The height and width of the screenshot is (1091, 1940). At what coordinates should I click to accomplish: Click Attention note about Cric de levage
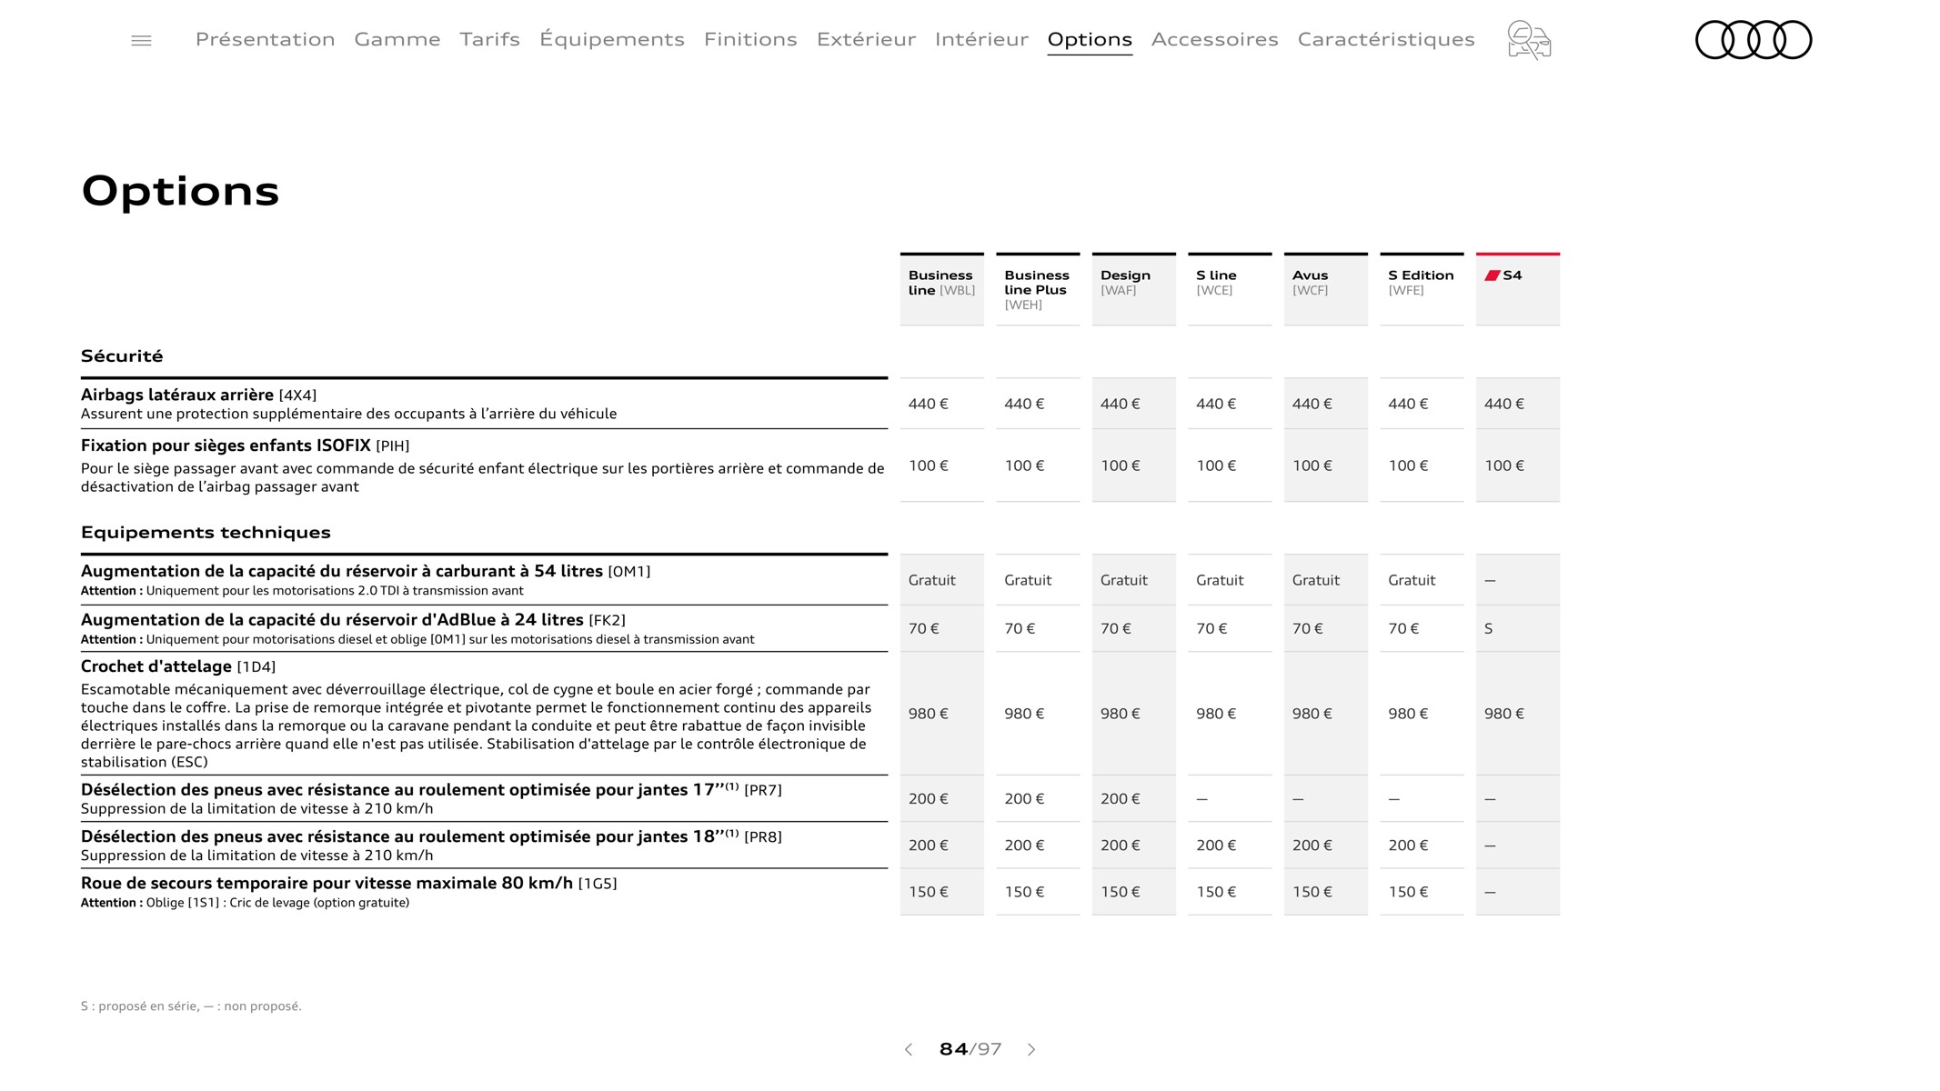(245, 903)
